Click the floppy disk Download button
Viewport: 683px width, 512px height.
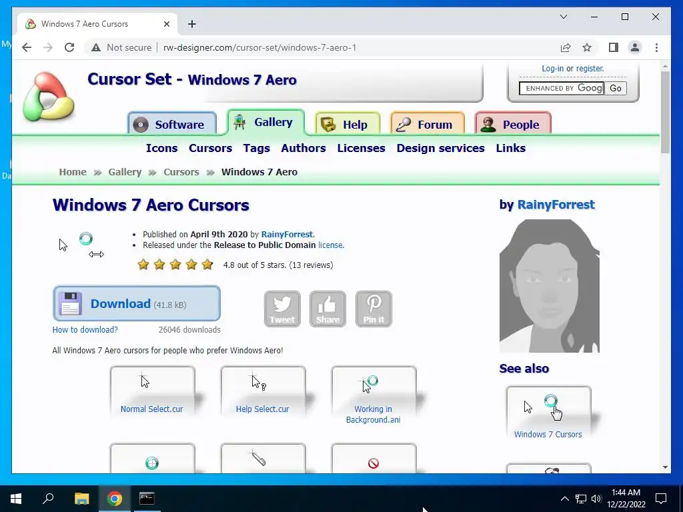(136, 303)
